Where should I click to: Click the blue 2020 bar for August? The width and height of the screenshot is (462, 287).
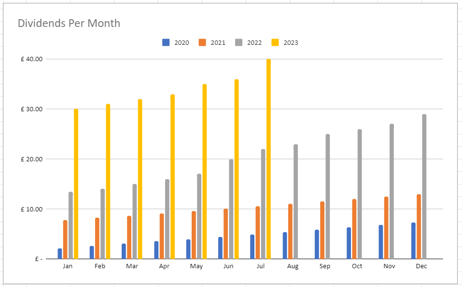click(x=285, y=246)
